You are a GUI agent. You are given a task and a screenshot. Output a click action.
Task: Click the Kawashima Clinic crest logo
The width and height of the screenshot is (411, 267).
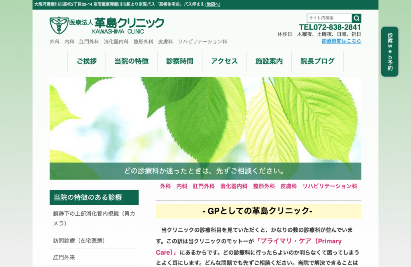[59, 25]
